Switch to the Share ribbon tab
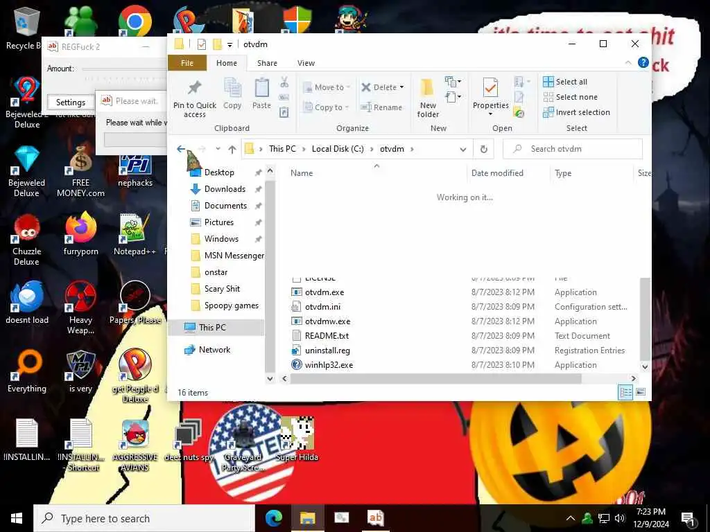The image size is (710, 532). (x=267, y=63)
